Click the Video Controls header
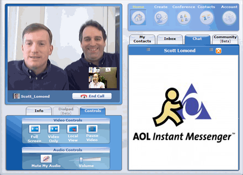This screenshot has height=175, width=243. pos(66,120)
